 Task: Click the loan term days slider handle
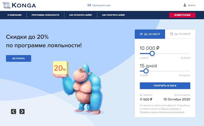[x=146, y=71]
